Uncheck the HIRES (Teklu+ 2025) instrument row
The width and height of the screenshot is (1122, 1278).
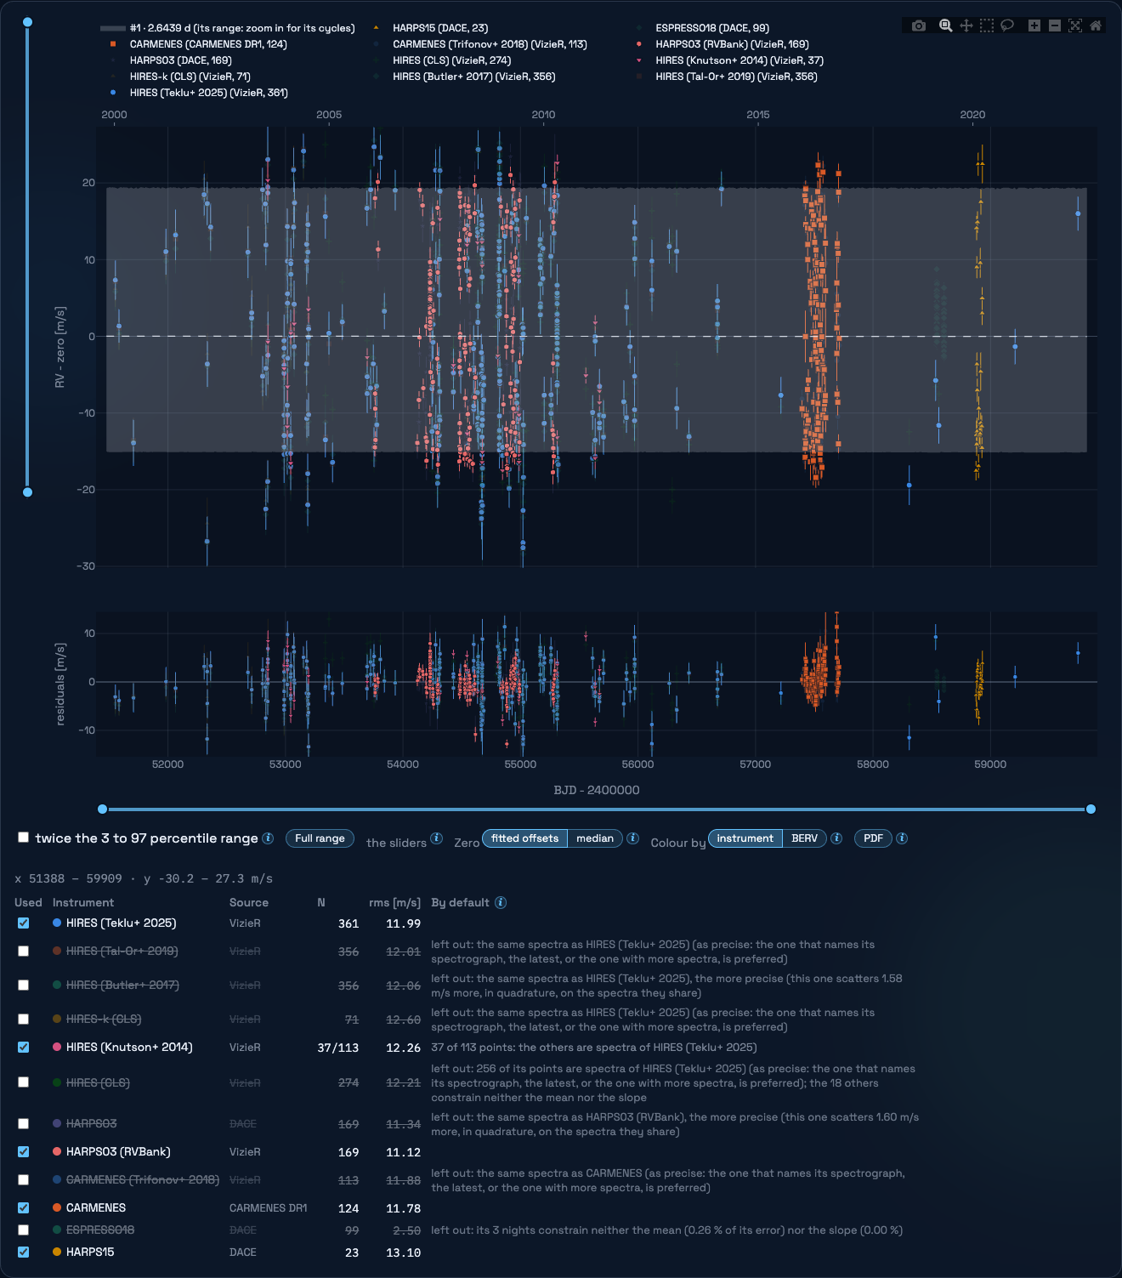23,923
